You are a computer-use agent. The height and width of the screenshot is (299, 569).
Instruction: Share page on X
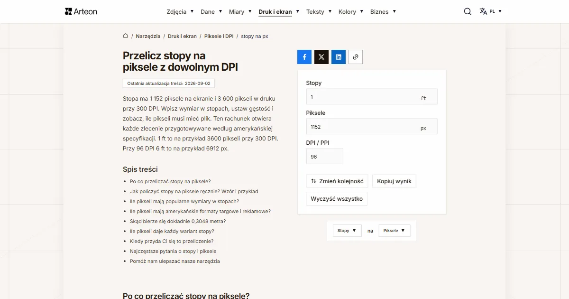coord(321,57)
